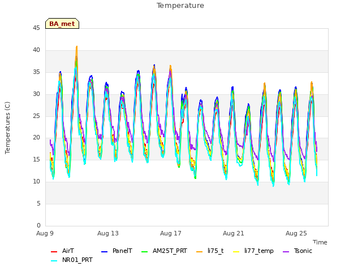Click the green AM25T_PRT legend swatch

145,252
